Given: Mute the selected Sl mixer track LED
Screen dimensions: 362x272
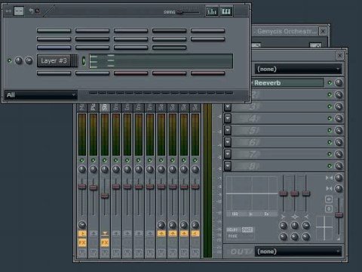Looking at the screenshot, I should tap(105, 160).
